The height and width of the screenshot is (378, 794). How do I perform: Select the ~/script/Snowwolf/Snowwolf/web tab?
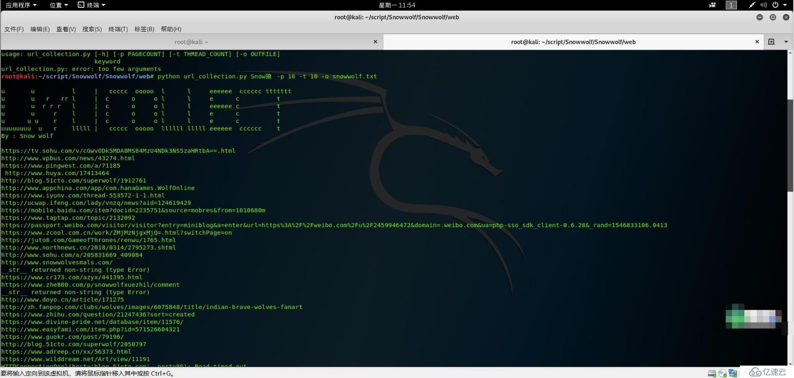(573, 42)
